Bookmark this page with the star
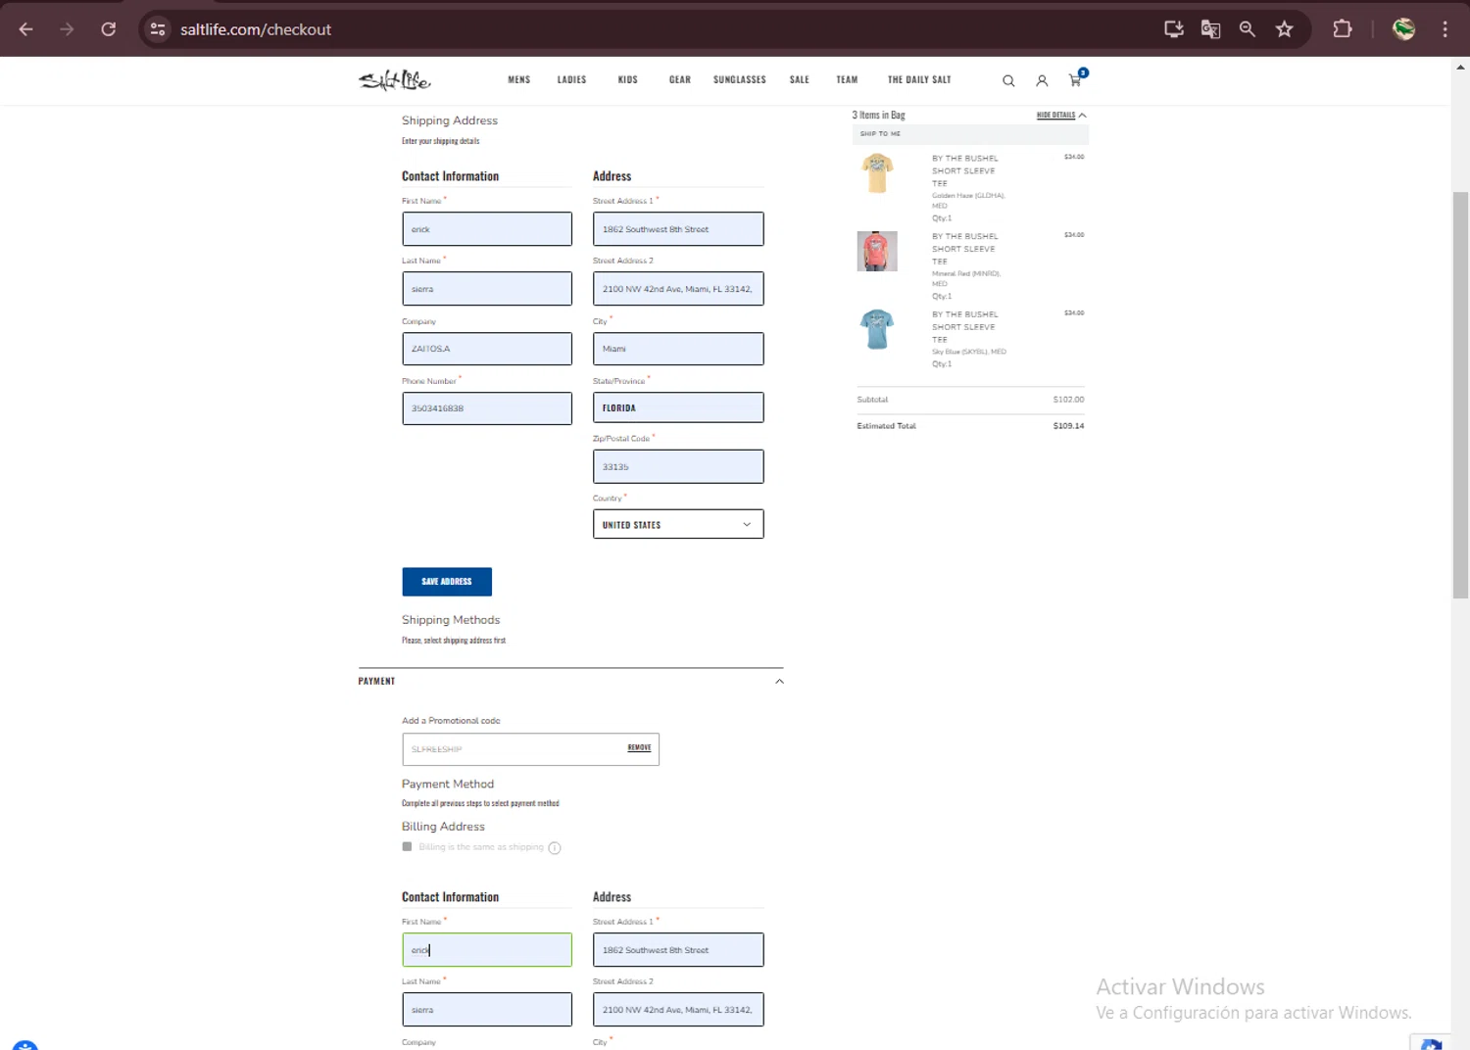 point(1285,29)
